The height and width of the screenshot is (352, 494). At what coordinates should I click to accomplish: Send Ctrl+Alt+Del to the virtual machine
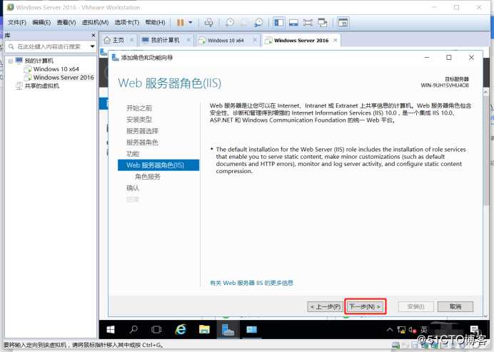pyautogui.click(x=208, y=23)
